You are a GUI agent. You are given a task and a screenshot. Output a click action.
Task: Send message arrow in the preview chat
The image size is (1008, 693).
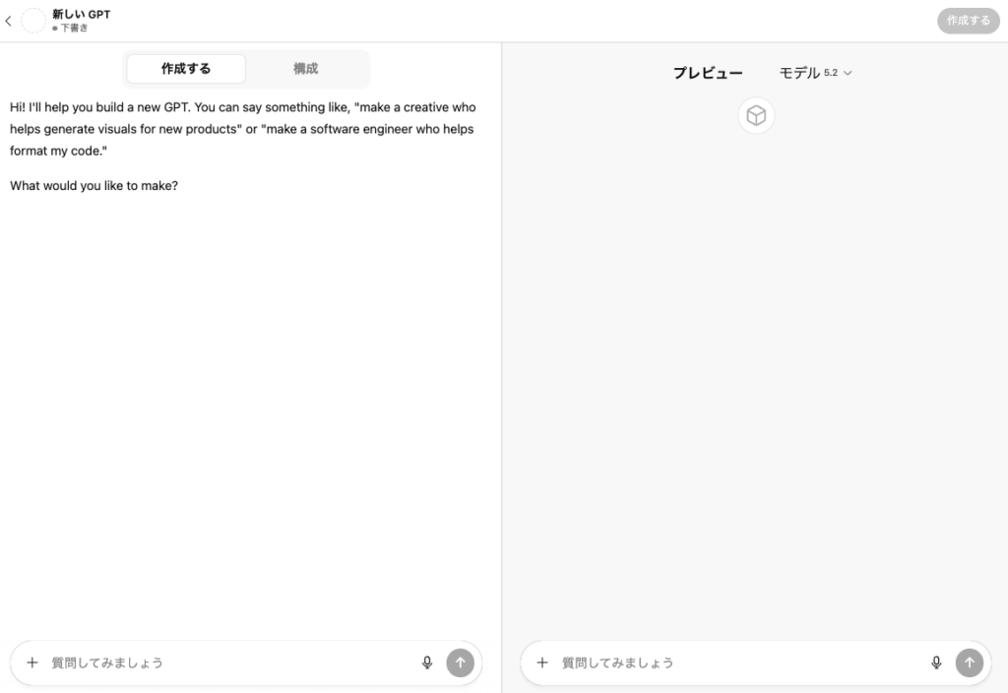[970, 662]
